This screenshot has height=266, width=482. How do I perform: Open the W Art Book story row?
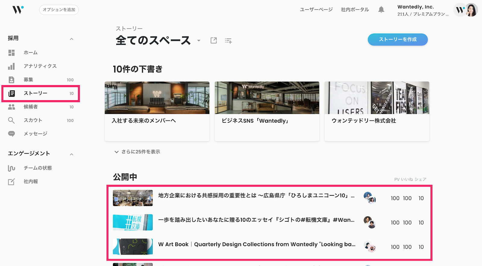tap(257, 244)
